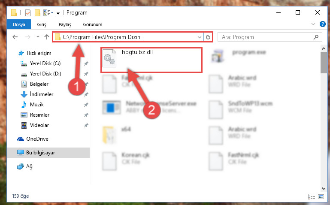Click the Properties checkmark quick access icon
The width and height of the screenshot is (330, 205).
click(x=28, y=13)
